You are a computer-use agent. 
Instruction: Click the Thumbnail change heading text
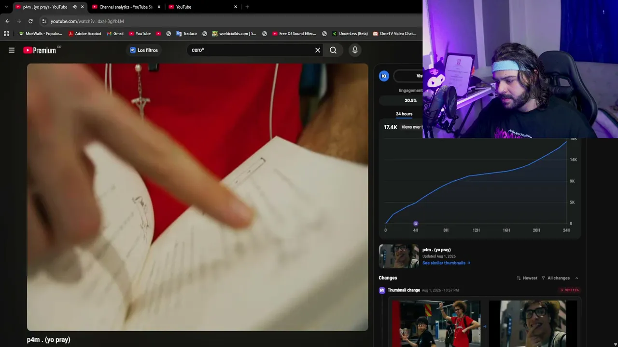click(404, 290)
